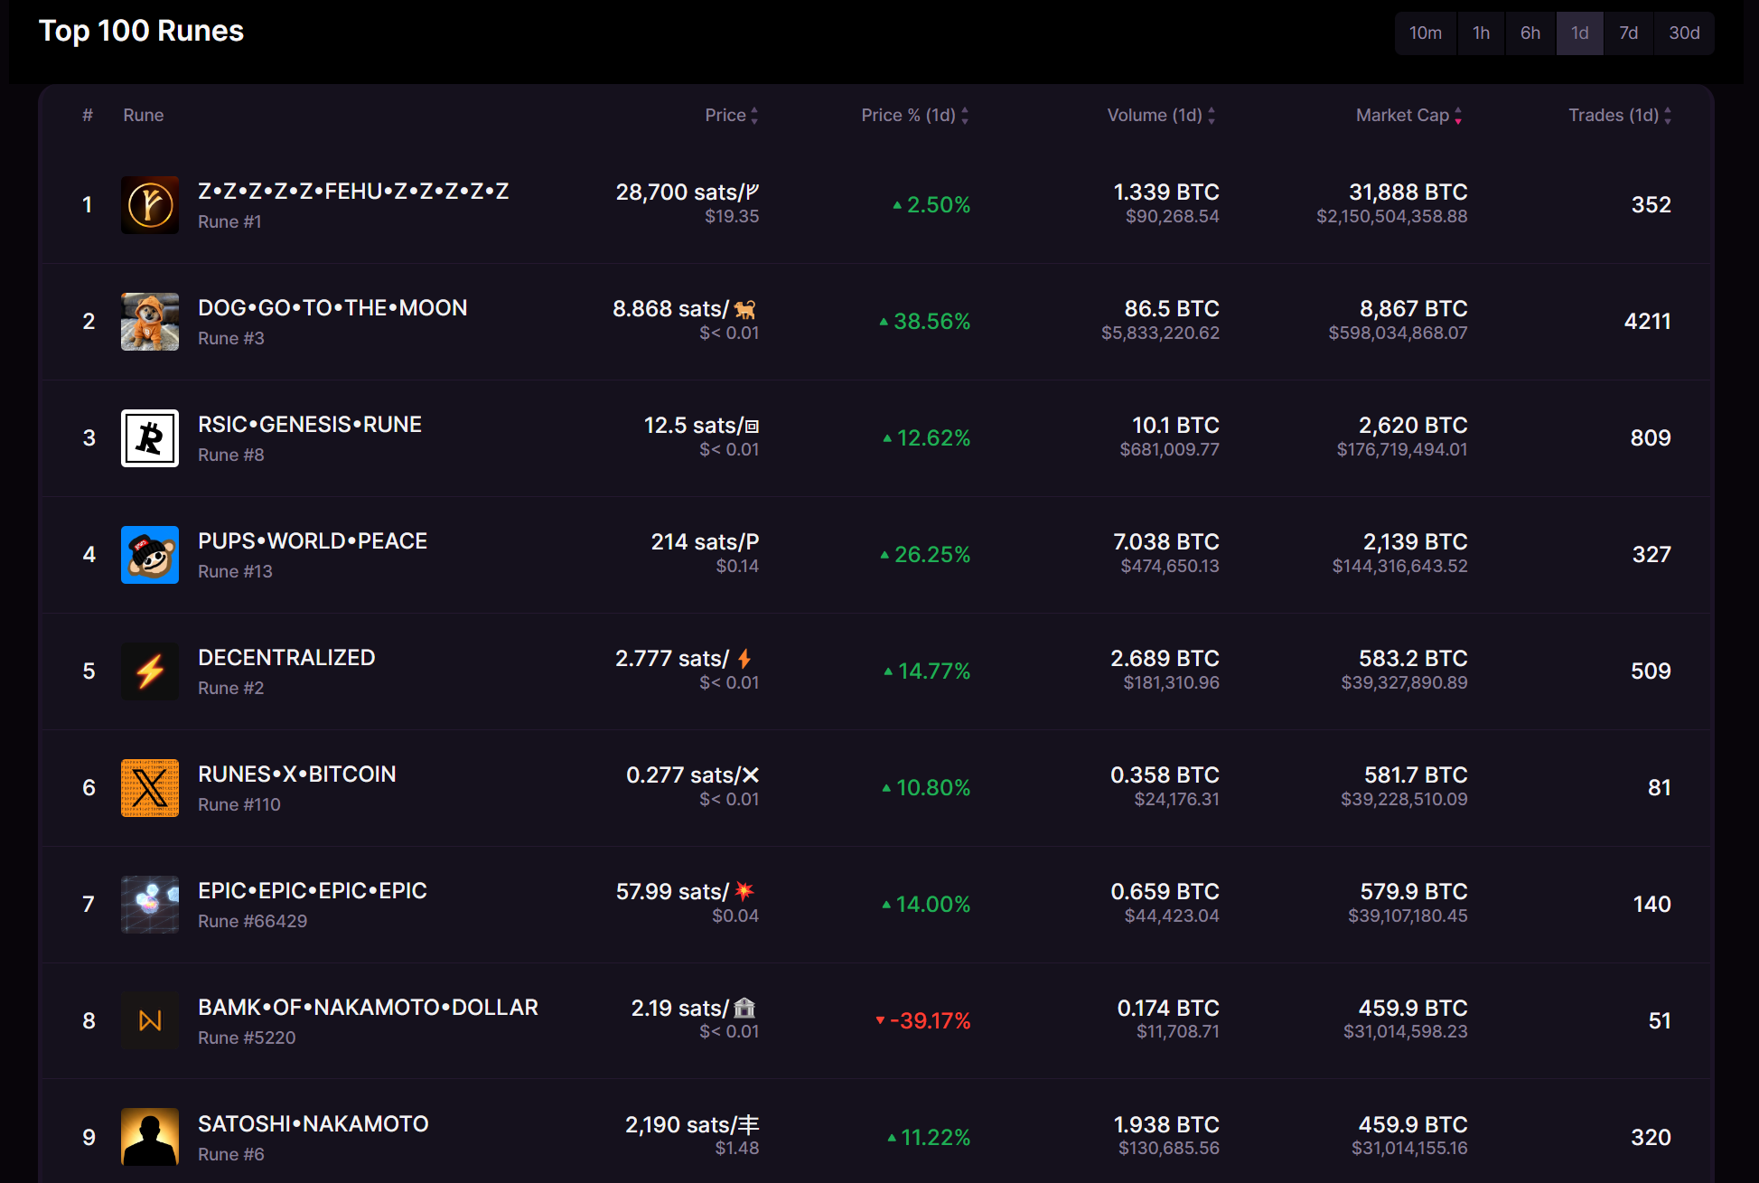The height and width of the screenshot is (1183, 1759).
Task: Switch timeframe to 10m
Action: click(x=1425, y=33)
